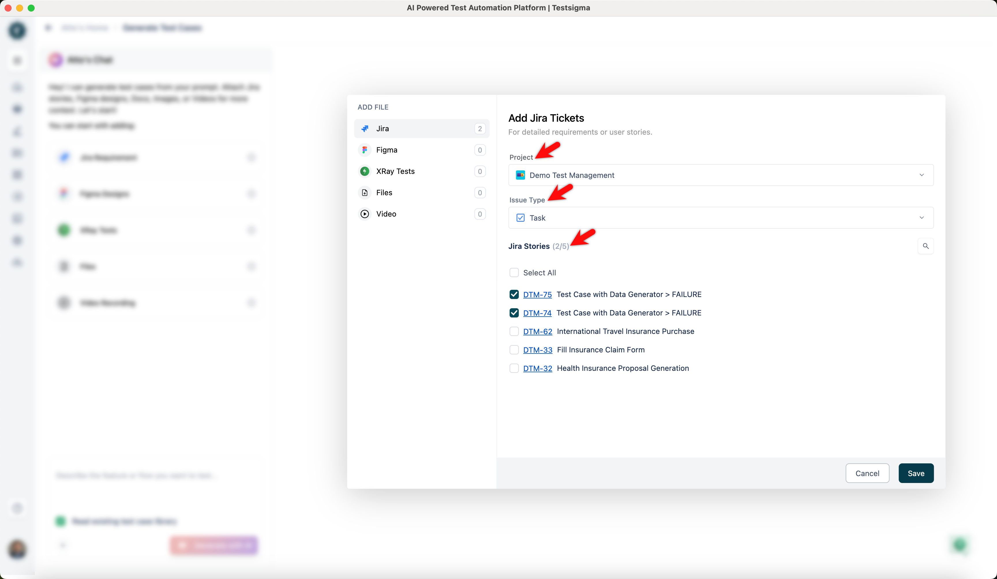Click the Demo Test Management project icon
This screenshot has width=997, height=579.
pyautogui.click(x=520, y=175)
